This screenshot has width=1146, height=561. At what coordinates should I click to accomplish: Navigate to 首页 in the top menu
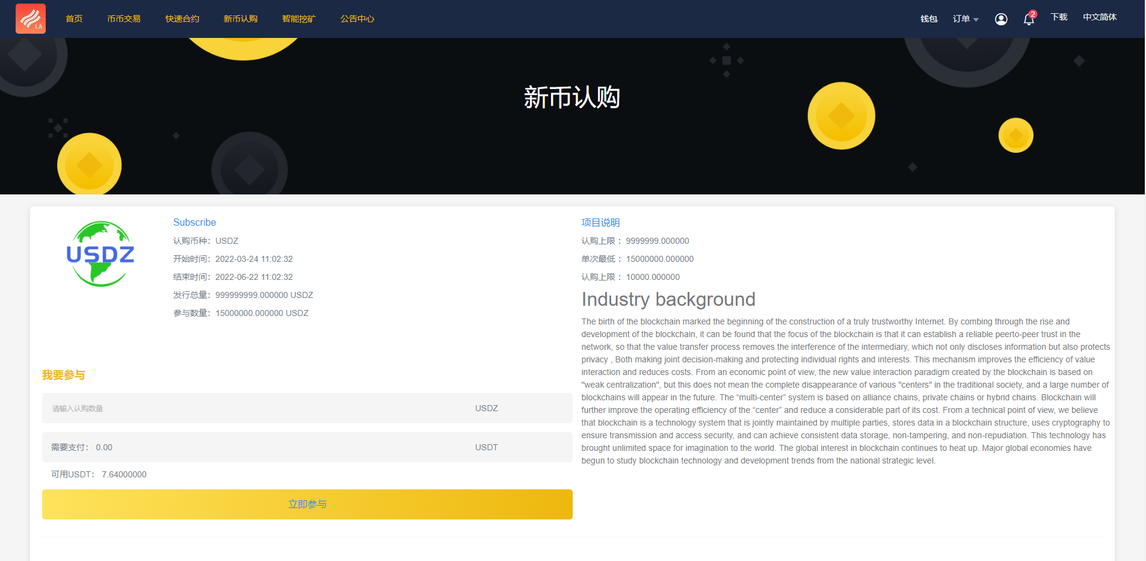pyautogui.click(x=73, y=19)
